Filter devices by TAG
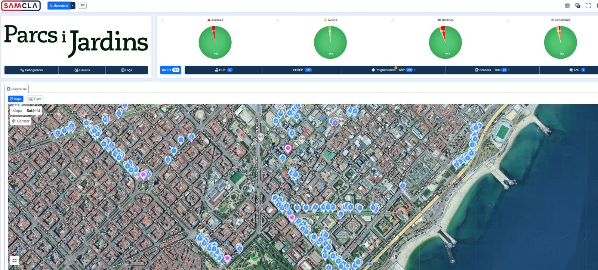This screenshot has width=598, height=270. (577, 70)
